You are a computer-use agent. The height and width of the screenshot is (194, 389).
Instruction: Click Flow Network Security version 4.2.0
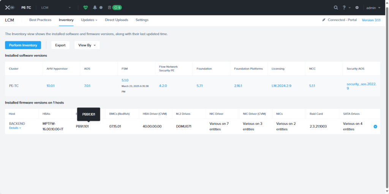click(163, 86)
